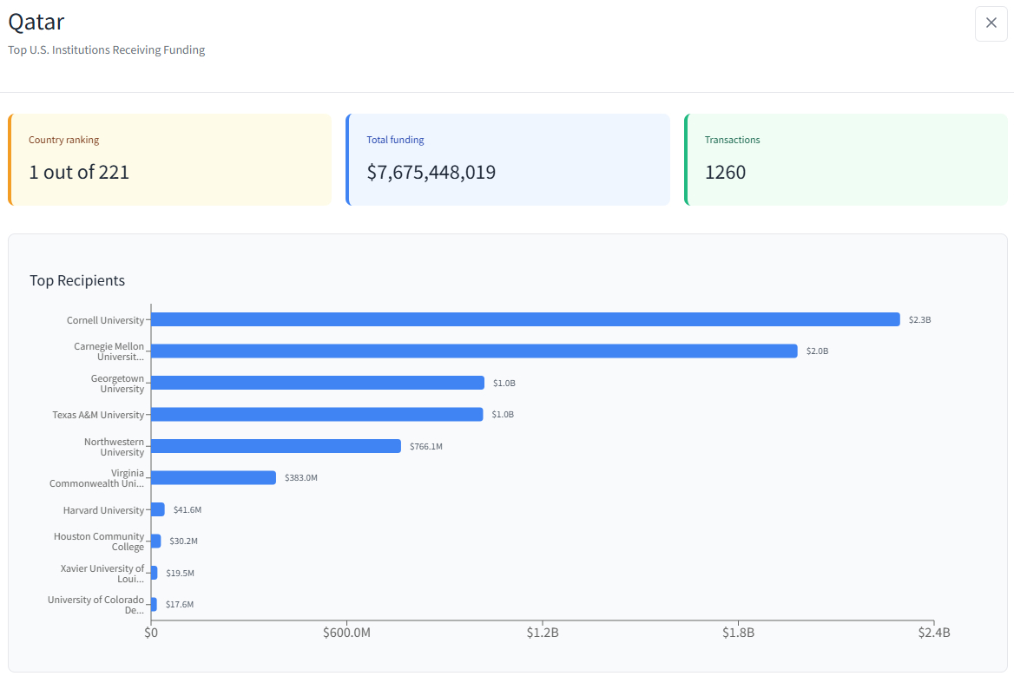Click the Harvard University bar

[x=158, y=510]
